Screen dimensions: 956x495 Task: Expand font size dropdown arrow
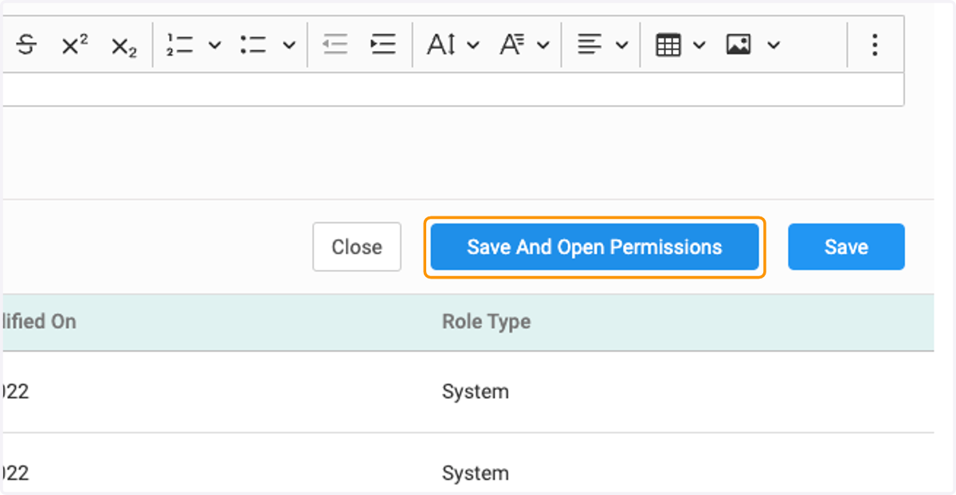pos(472,45)
